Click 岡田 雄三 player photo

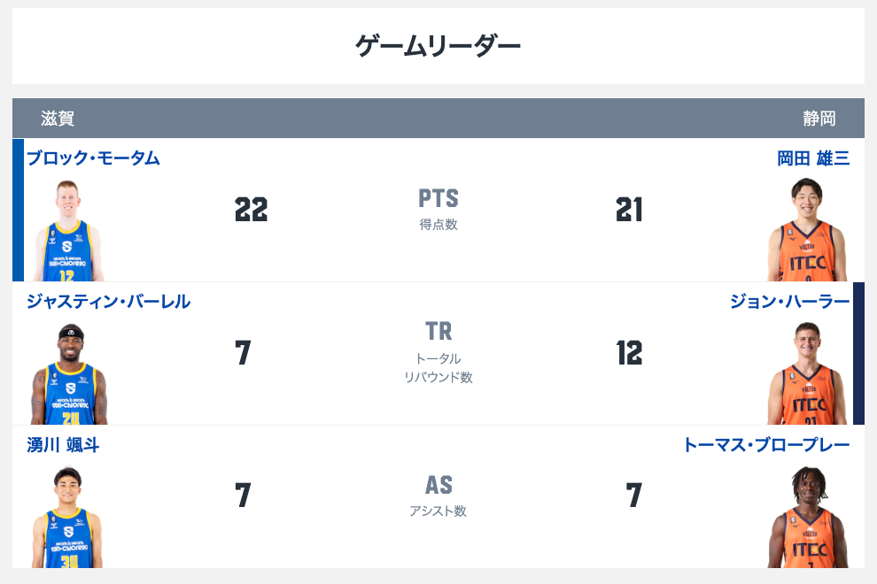pyautogui.click(x=807, y=230)
